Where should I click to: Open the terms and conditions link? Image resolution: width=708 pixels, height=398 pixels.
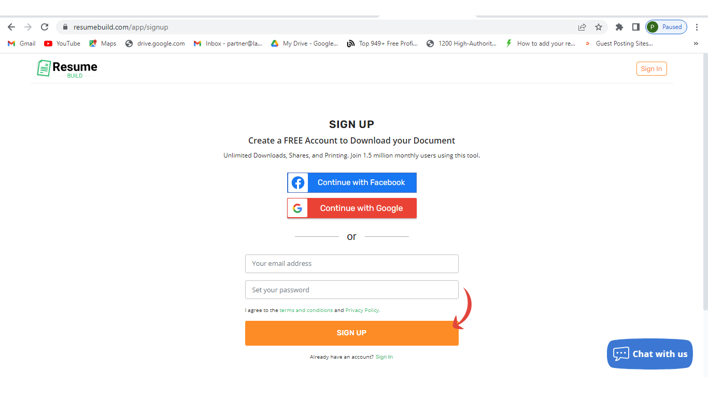[x=306, y=310]
